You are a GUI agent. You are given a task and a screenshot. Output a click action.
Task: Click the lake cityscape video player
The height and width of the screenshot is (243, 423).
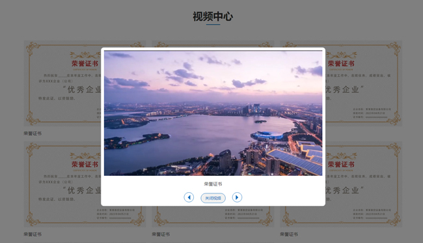click(x=213, y=113)
